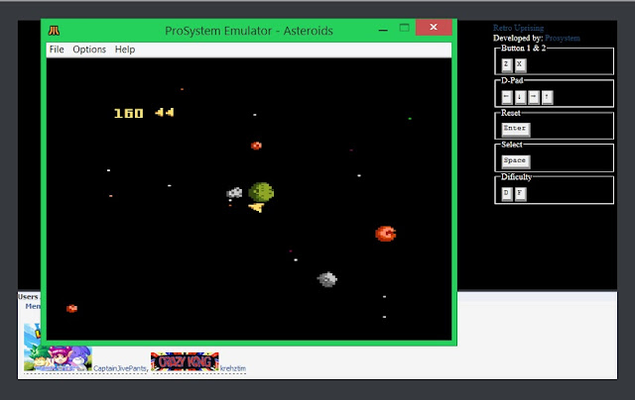Image resolution: width=635 pixels, height=400 pixels.
Task: Open the File menu
Action: 57,50
